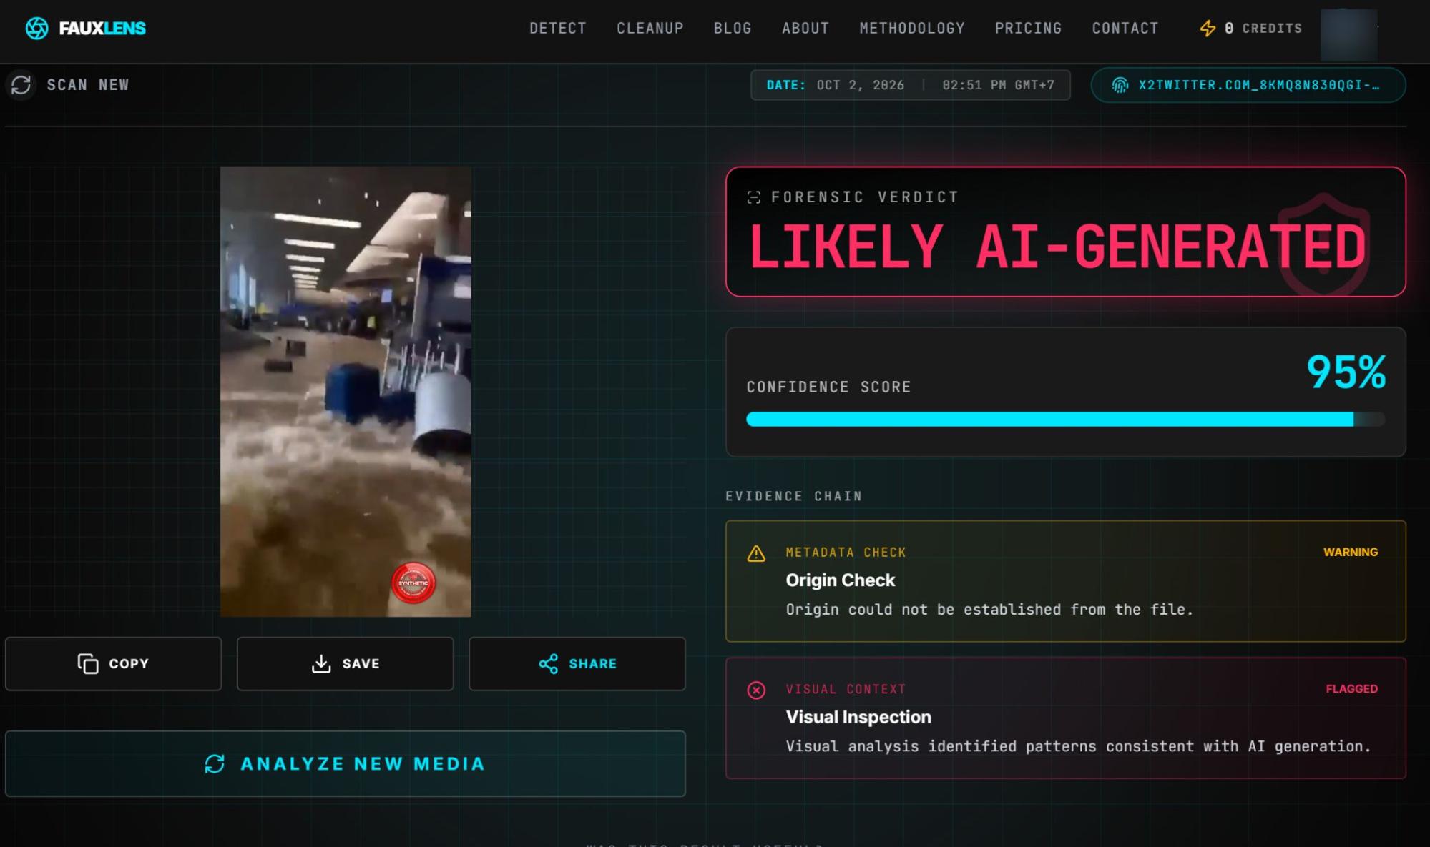Click the red X icon on Visual Context
The height and width of the screenshot is (847, 1430).
[756, 690]
